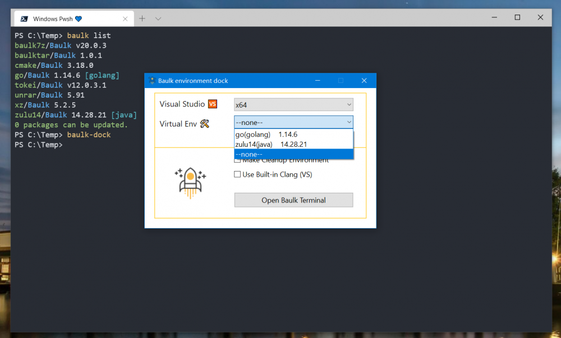Click the PowerShell icon on the tab
Image resolution: width=561 pixels, height=338 pixels.
point(24,19)
